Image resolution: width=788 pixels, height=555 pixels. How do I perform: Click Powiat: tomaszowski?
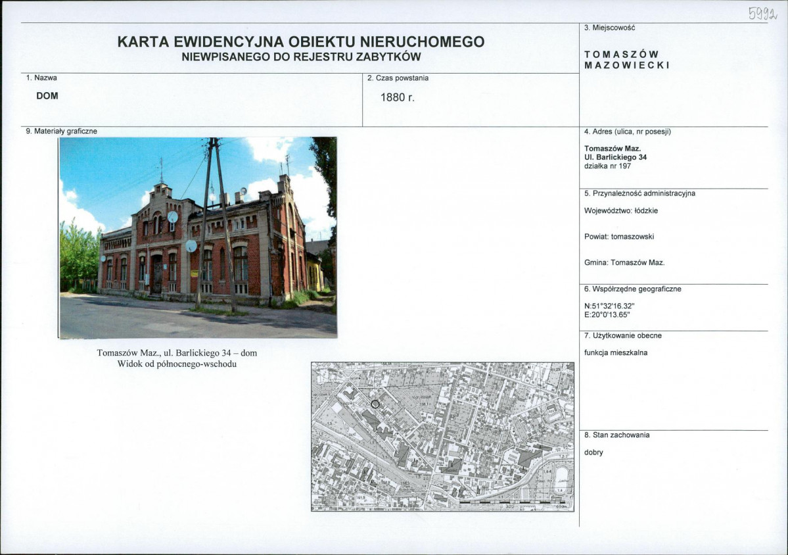coord(619,236)
